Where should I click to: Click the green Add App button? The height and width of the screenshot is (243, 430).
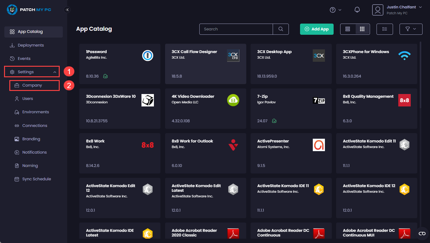317,29
